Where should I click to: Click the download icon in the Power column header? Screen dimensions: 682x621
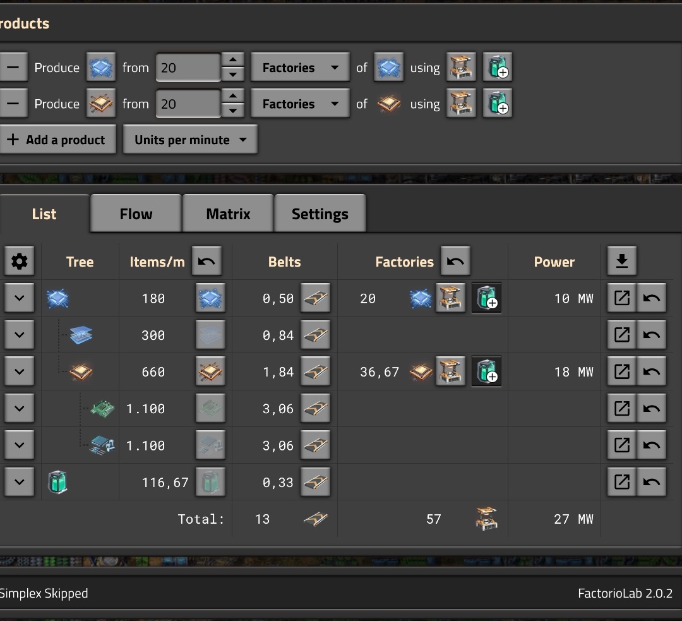[x=621, y=260]
